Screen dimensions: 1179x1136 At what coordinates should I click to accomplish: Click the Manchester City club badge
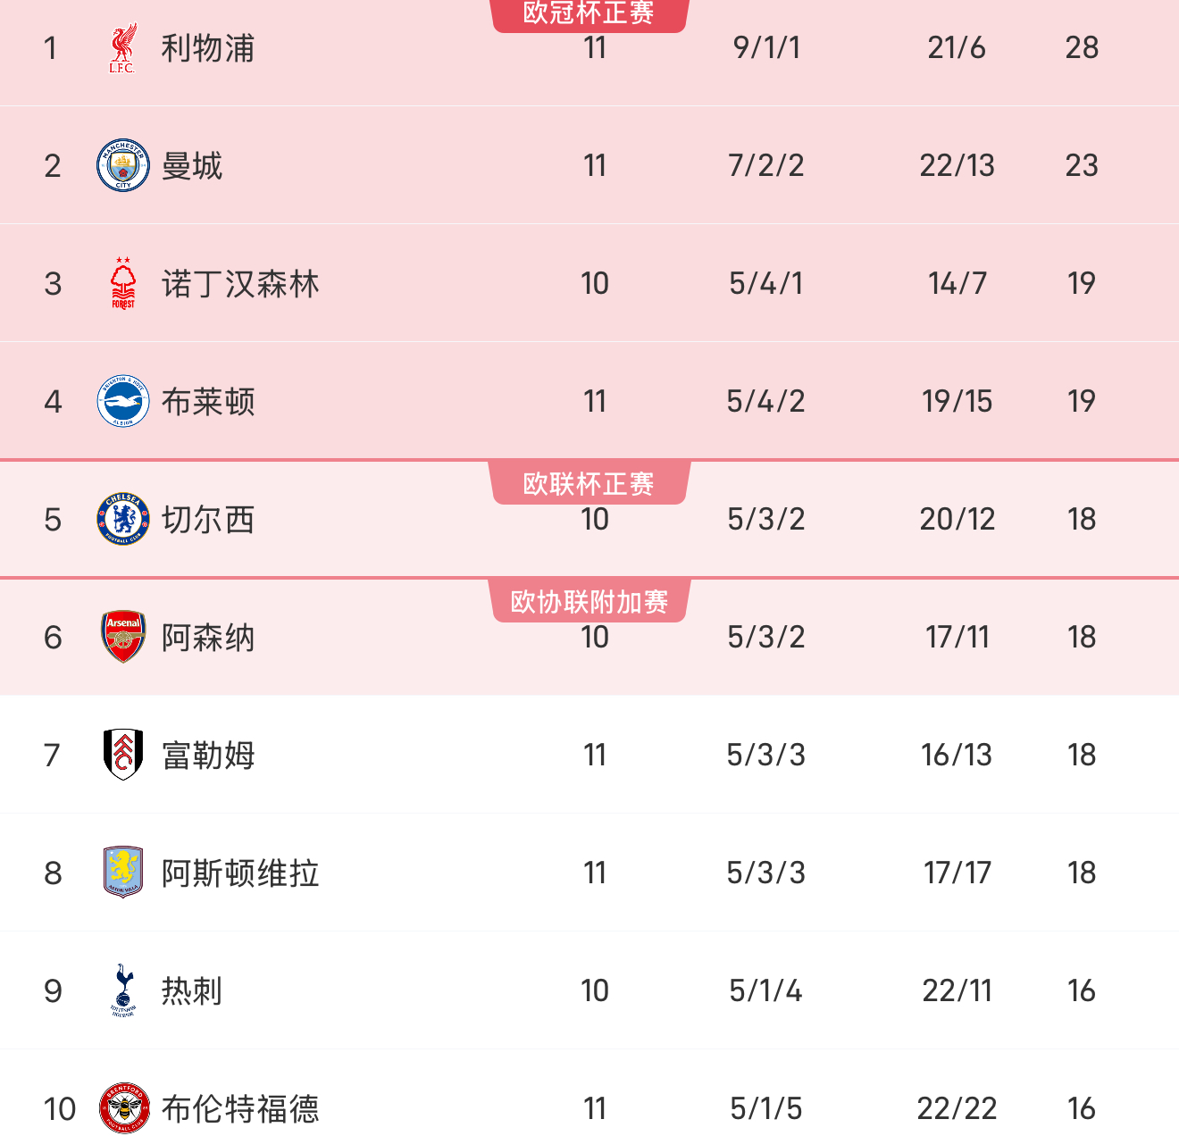pyautogui.click(x=123, y=165)
